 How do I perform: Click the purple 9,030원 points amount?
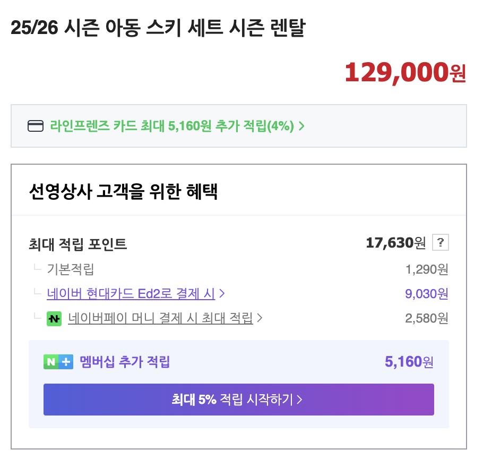427,293
